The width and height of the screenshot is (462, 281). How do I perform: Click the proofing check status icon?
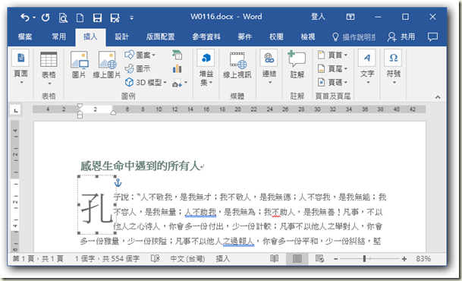tap(155, 258)
